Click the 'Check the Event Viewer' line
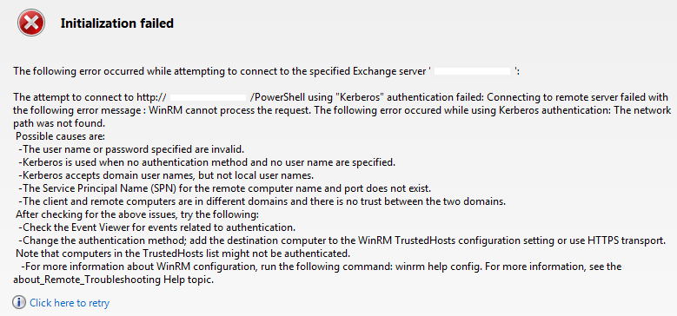 tap(157, 227)
